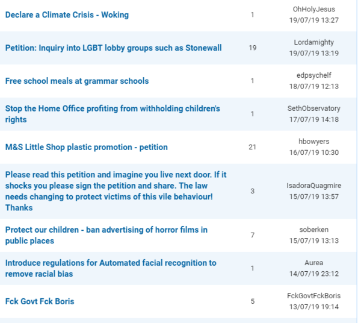Open the thread starting "Please read this petition"
The image size is (361, 323).
pos(116,191)
